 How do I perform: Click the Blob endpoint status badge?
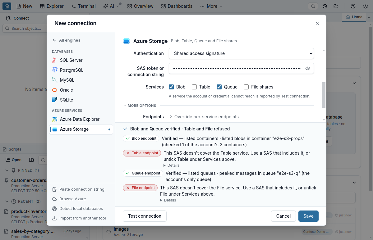(141, 138)
